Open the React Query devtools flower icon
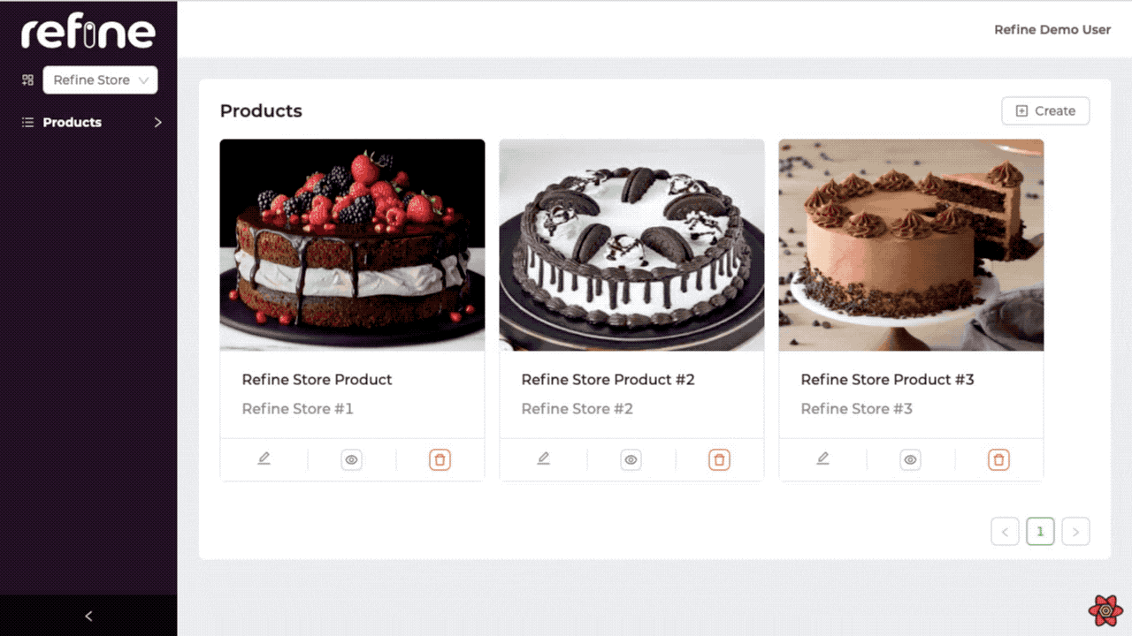Viewport: 1132px width, 636px height. pos(1105,610)
